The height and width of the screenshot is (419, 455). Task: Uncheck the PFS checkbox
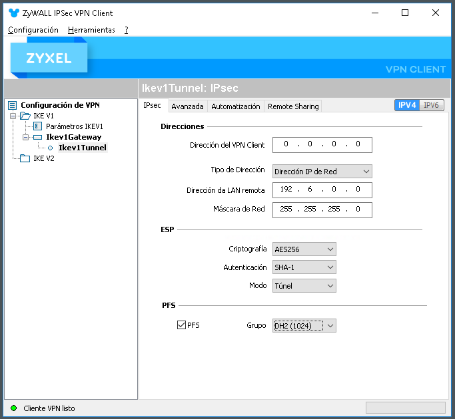coord(181,325)
